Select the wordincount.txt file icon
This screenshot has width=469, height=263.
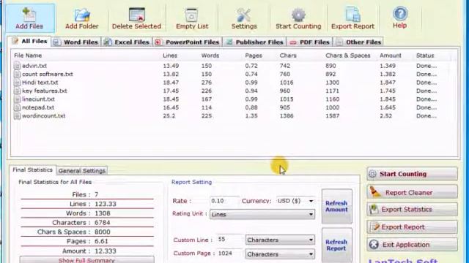coord(18,115)
